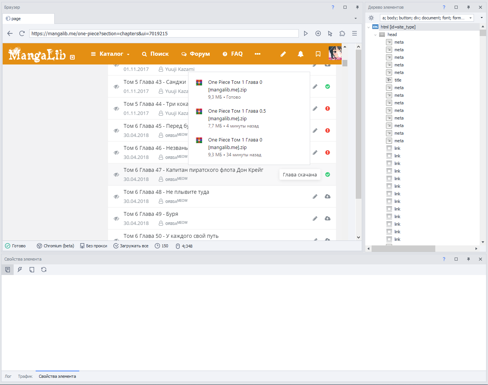The width and height of the screenshot is (488, 385).
Task: Click the red error icon for Глава 44
Action: 328,108
